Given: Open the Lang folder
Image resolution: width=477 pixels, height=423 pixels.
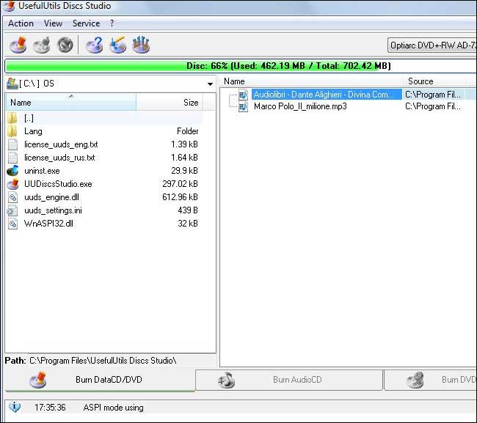Looking at the screenshot, I should [33, 131].
